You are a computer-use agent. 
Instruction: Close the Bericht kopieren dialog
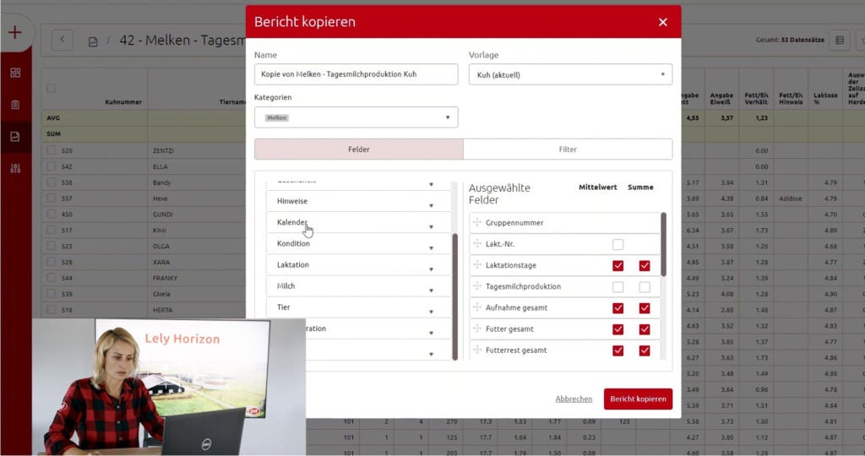[662, 22]
